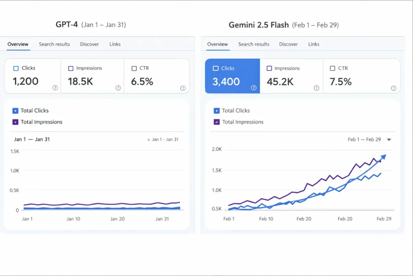The height and width of the screenshot is (276, 413).
Task: Toggle the Clicks checkbox on GPT-4 card
Action: pos(16,68)
